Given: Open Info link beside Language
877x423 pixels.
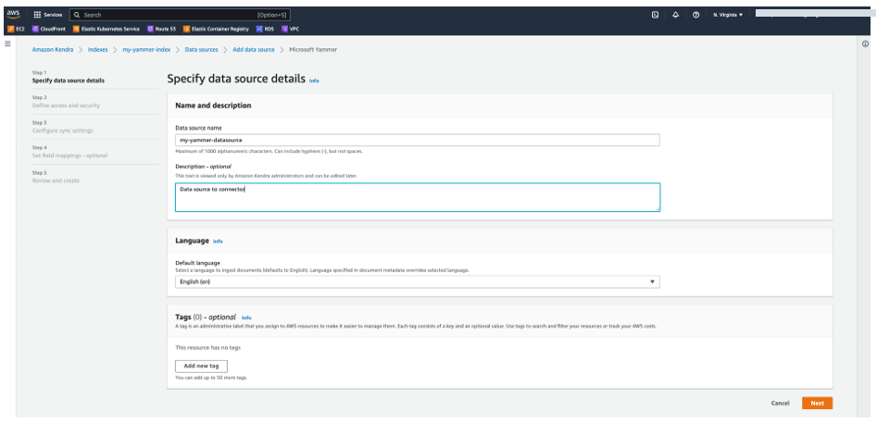Looking at the screenshot, I should pyautogui.click(x=218, y=242).
